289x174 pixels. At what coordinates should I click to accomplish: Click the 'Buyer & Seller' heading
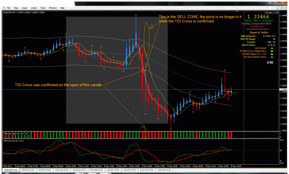click(x=259, y=32)
